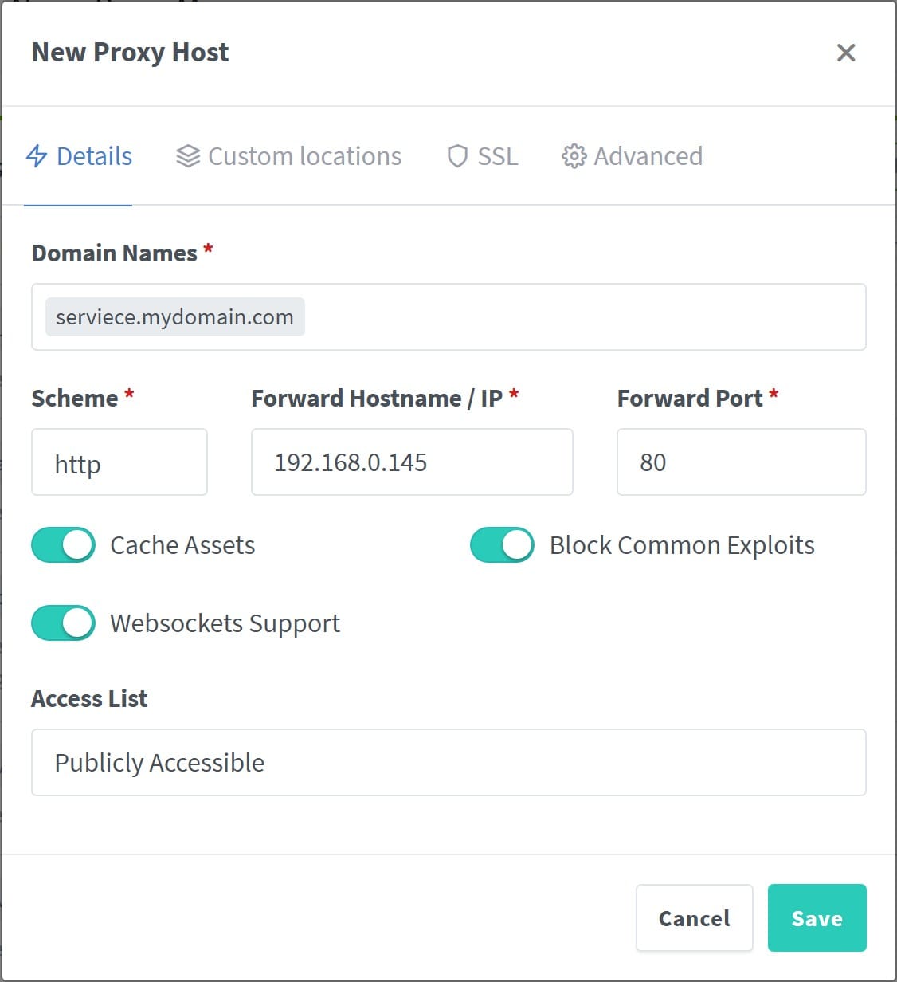
Task: Close the New Proxy Host dialog
Action: pos(846,53)
